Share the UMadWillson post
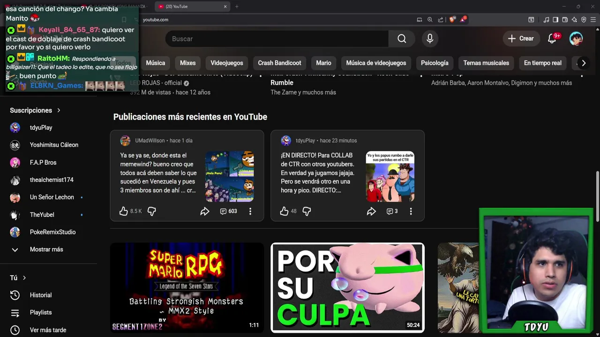The width and height of the screenshot is (600, 337). tap(205, 211)
